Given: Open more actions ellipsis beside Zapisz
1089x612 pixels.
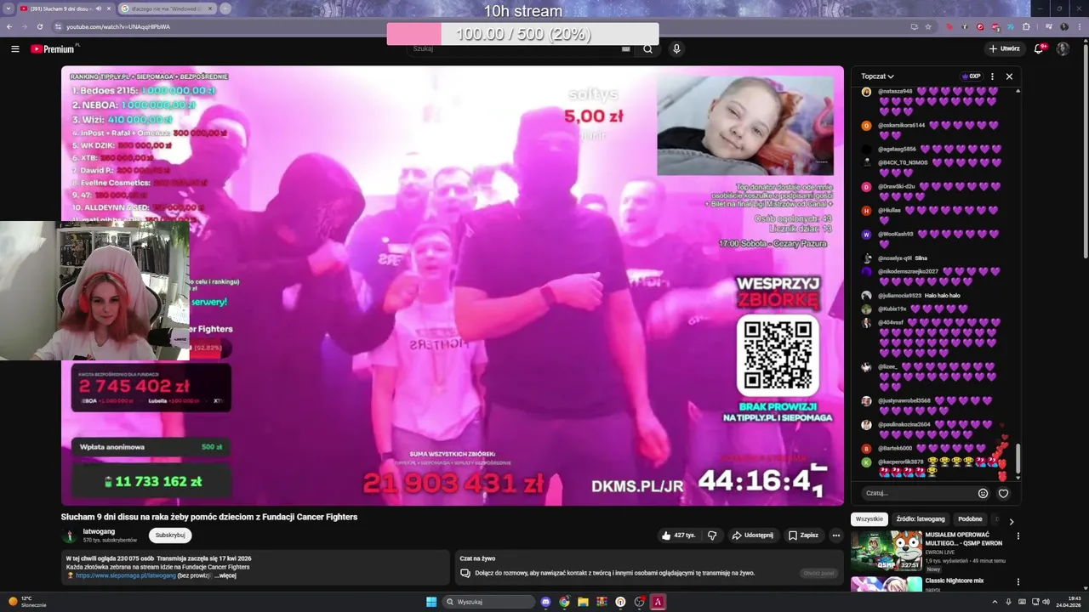Looking at the screenshot, I should (836, 535).
